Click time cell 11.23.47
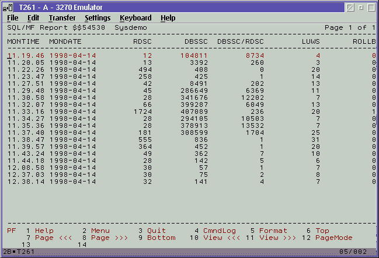The width and height of the screenshot is (379, 258). click(26, 76)
